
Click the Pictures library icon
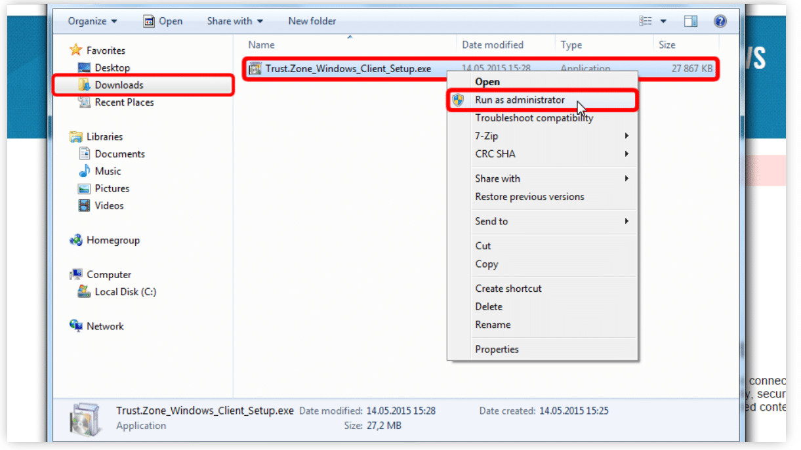84,188
